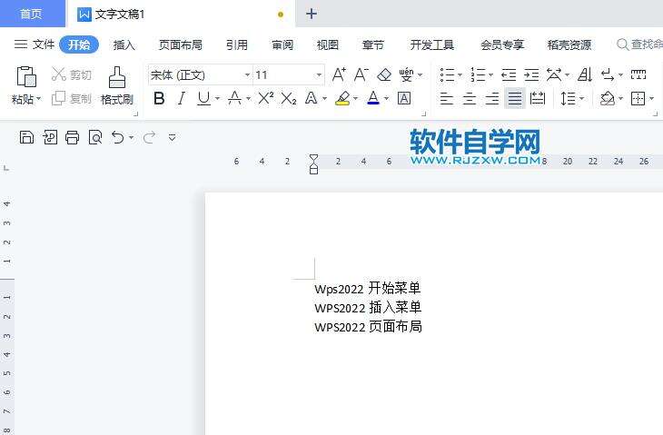Justify text alignment

pyautogui.click(x=515, y=98)
